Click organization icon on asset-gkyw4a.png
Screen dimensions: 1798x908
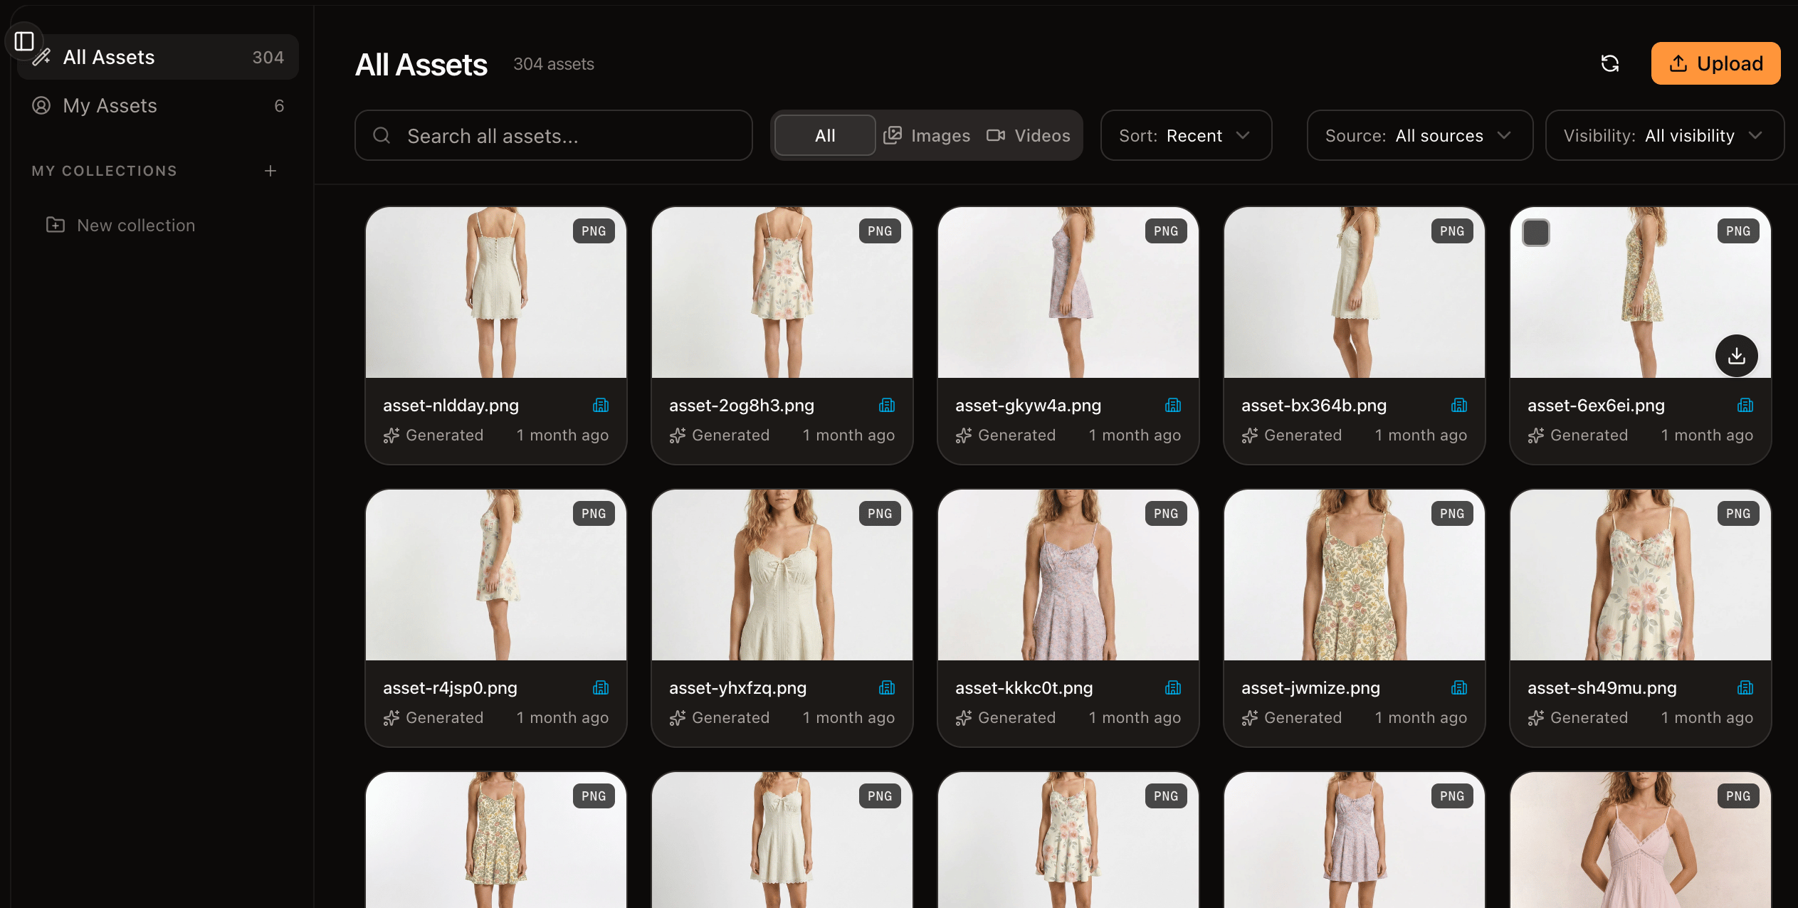1173,405
